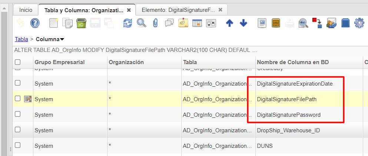The image size is (368, 156).
Task: Open the Elemento: DigitalSignatureF... tab
Action: point(178,10)
